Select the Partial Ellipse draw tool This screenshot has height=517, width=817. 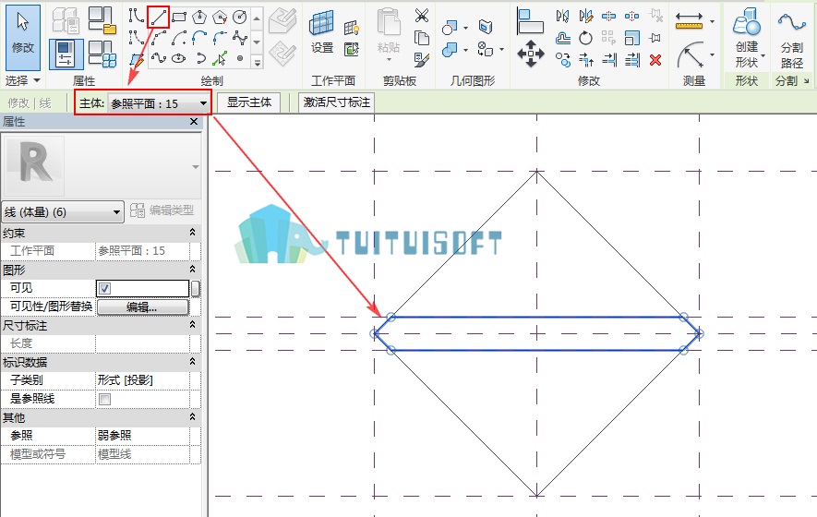click(x=199, y=58)
